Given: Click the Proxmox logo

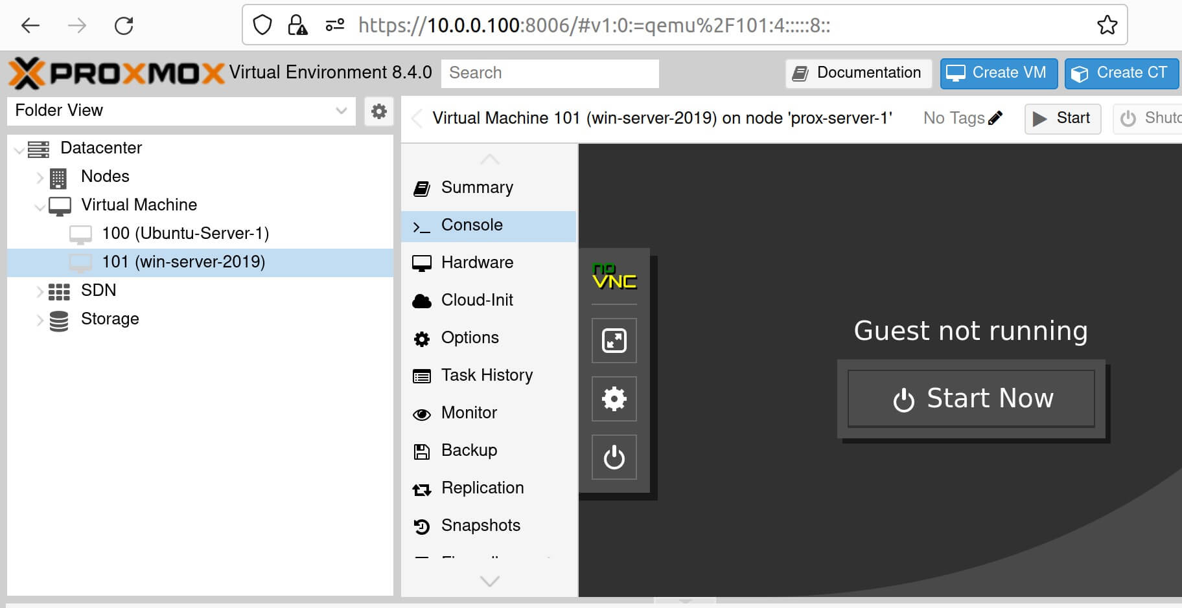Looking at the screenshot, I should pyautogui.click(x=117, y=73).
